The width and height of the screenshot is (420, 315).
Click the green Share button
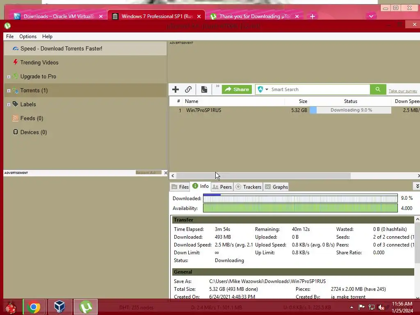237,89
